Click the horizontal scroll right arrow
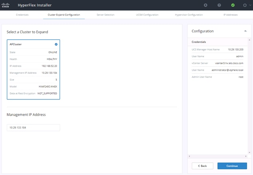The width and height of the screenshot is (253, 175). (246, 156)
